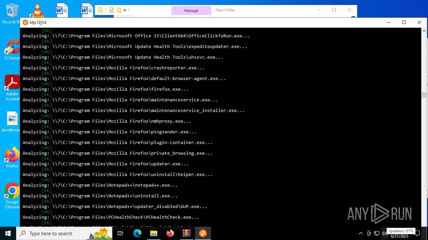Select the running Mjc1ZjY4 app on taskbar
428x240 pixels.
tap(203, 233)
